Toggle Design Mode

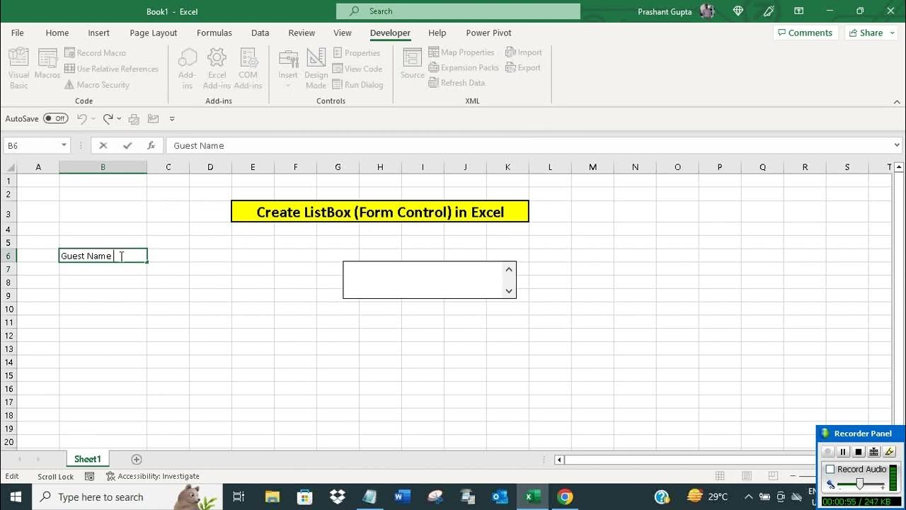(x=316, y=68)
